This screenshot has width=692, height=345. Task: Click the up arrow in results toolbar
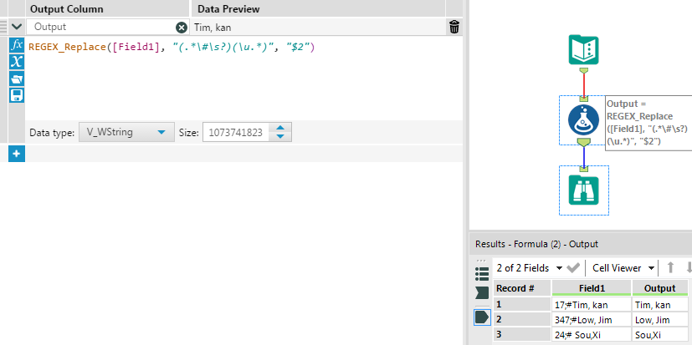[671, 268]
